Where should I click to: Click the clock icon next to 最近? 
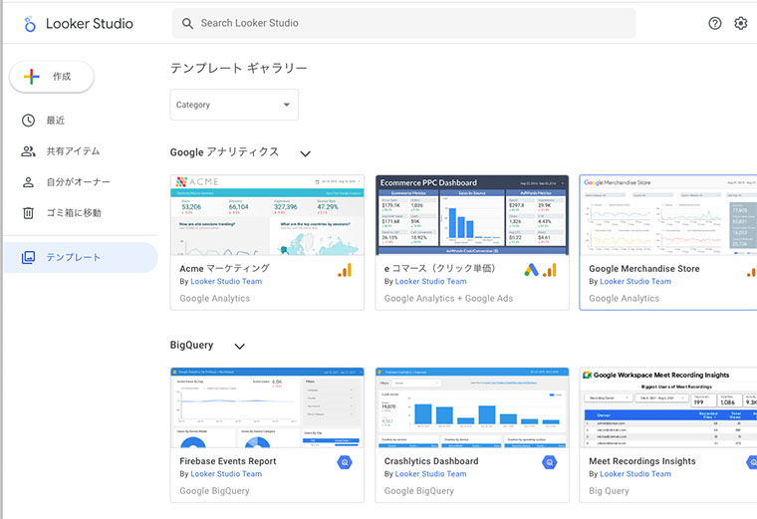point(29,121)
